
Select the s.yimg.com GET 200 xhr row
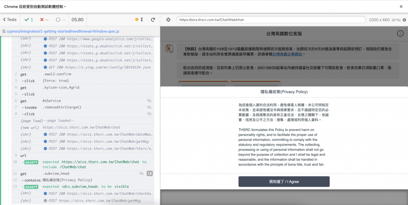click(83, 67)
